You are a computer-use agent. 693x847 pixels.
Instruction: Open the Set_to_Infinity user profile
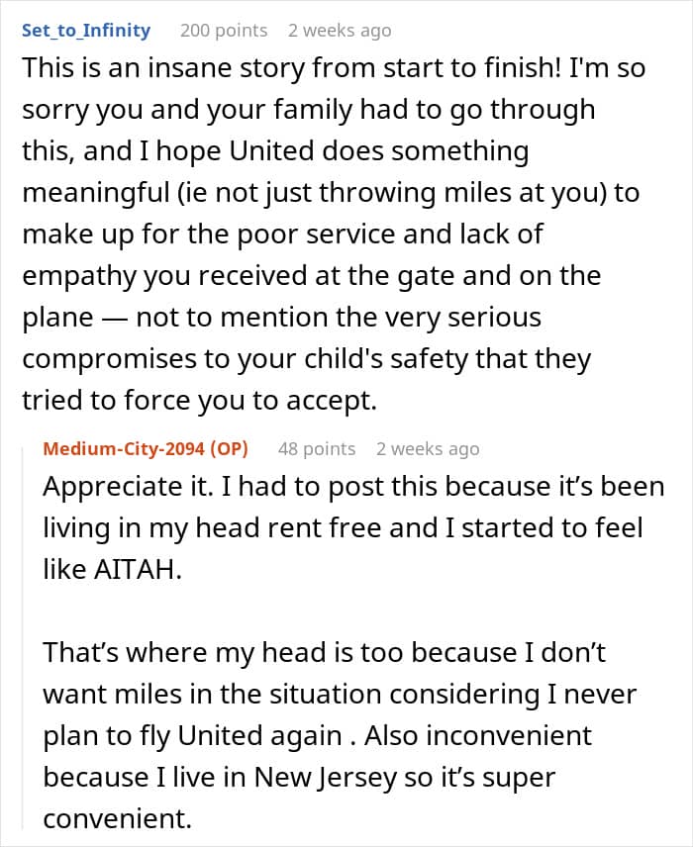(86, 31)
